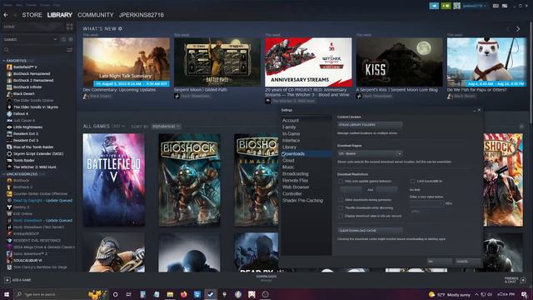This screenshot has width=533, height=300.
Task: Collapse the Uncategorized category
Action: pyautogui.click(x=3, y=174)
